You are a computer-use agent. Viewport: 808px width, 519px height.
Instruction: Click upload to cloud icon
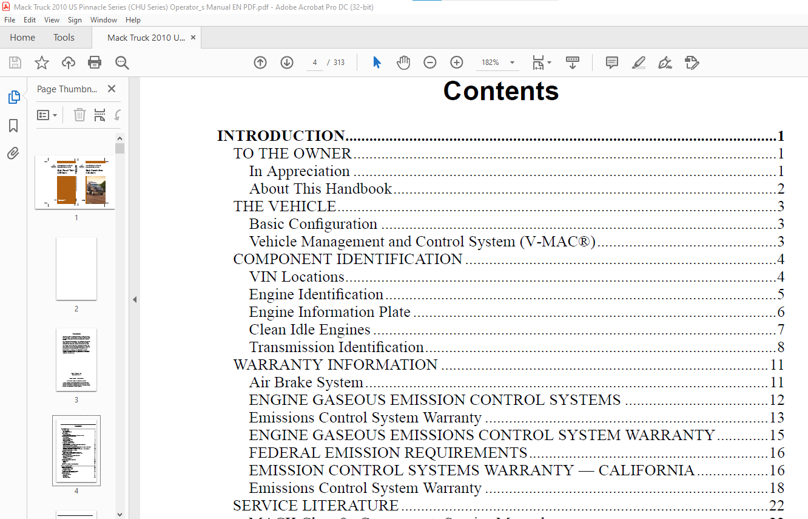click(69, 63)
